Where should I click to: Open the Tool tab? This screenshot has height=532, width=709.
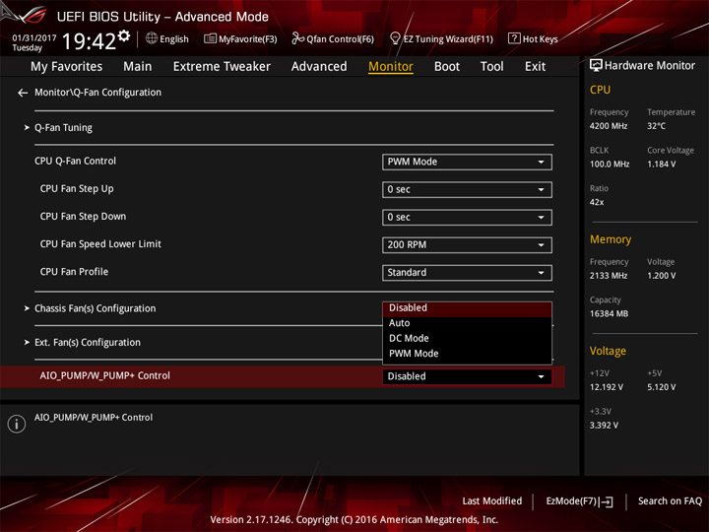[x=491, y=67]
